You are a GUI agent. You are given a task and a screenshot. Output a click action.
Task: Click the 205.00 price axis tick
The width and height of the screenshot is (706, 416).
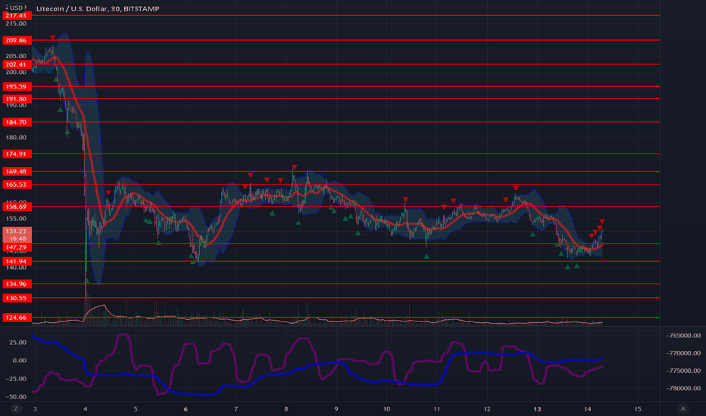16,56
